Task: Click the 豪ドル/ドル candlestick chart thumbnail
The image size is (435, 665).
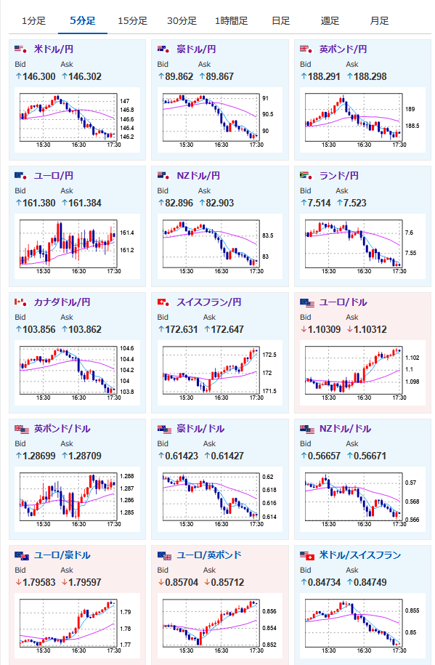Action: (x=219, y=499)
